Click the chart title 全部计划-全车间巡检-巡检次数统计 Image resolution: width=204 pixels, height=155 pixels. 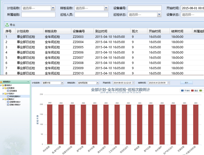point(120,90)
